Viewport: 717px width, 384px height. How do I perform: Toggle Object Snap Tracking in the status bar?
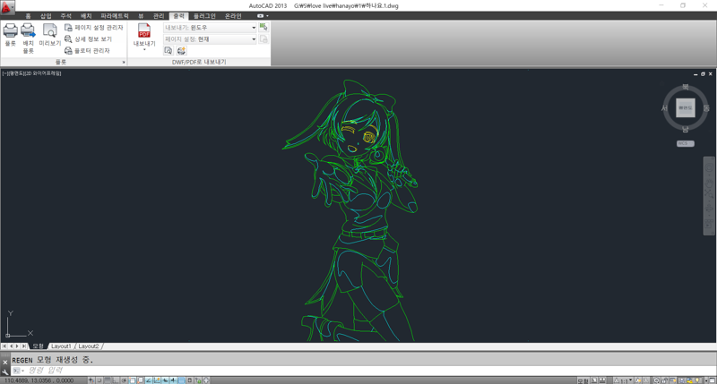pos(149,380)
